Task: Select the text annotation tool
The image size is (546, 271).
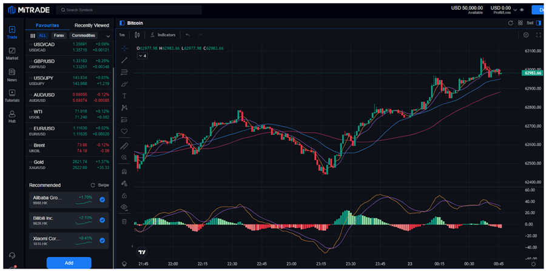Action: click(124, 96)
